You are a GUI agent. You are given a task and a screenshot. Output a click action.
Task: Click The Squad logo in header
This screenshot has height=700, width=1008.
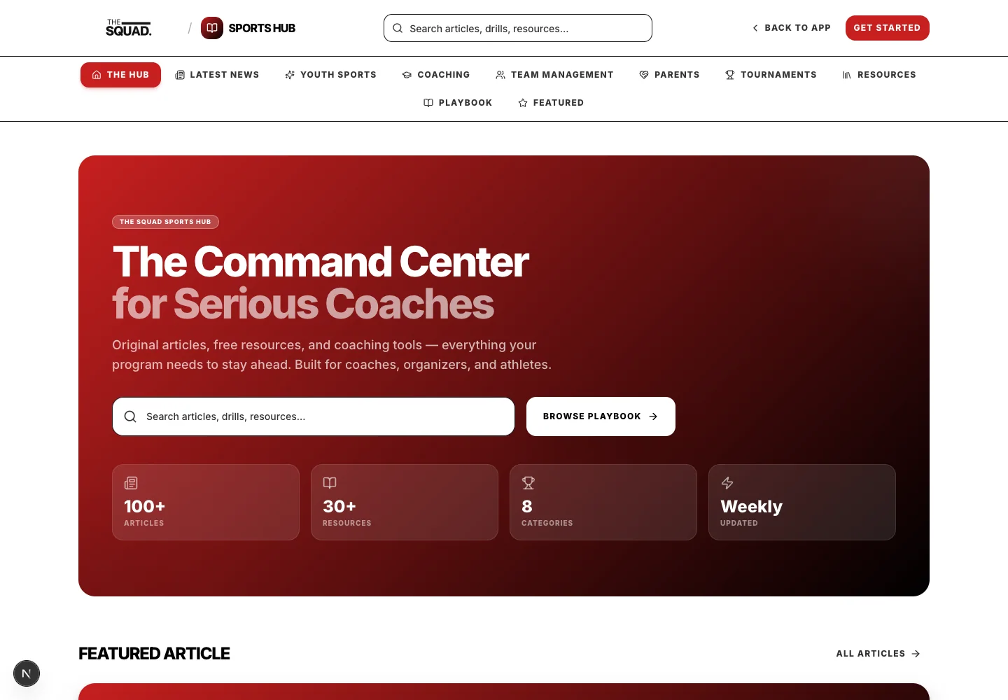(129, 28)
